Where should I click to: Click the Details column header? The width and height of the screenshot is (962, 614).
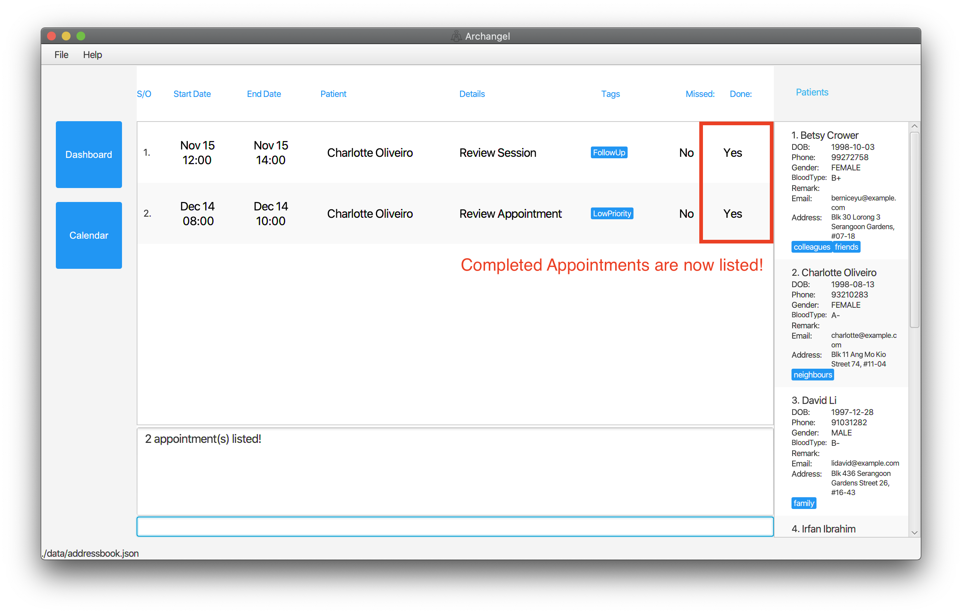[x=472, y=94]
